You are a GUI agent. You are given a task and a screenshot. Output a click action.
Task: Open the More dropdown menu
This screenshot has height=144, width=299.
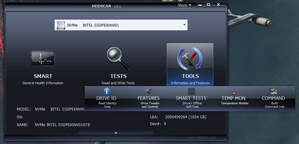[185, 5]
